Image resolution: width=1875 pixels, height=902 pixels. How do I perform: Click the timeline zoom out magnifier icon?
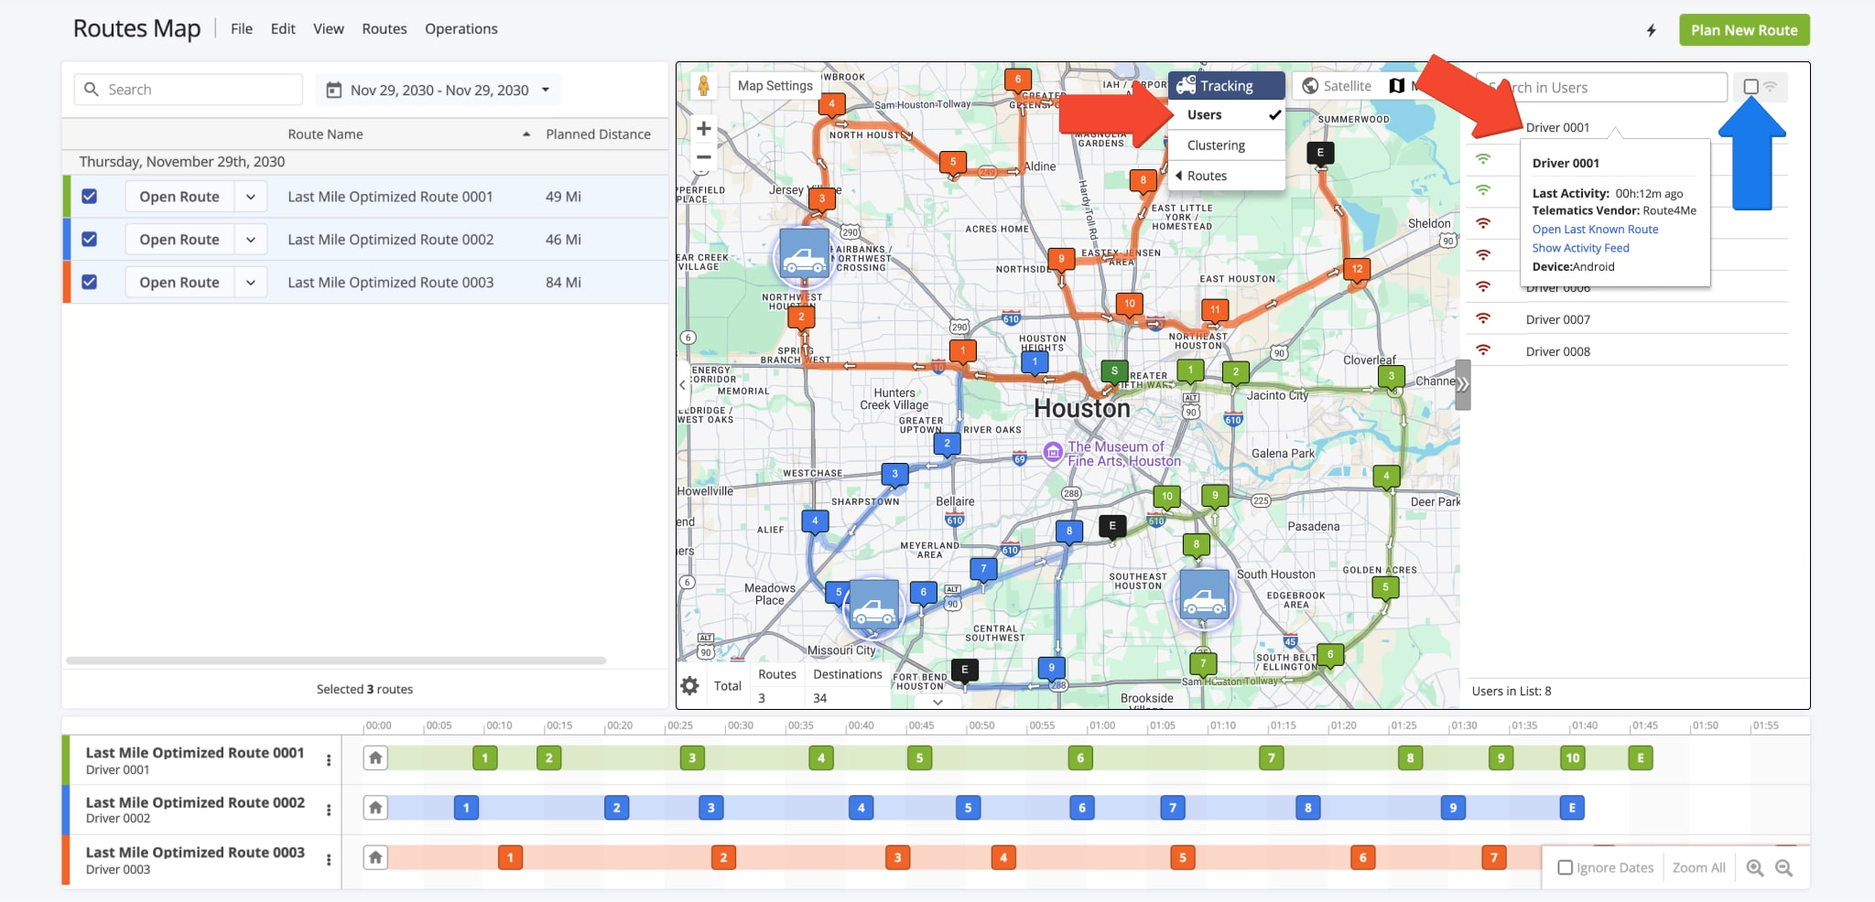1783,868
